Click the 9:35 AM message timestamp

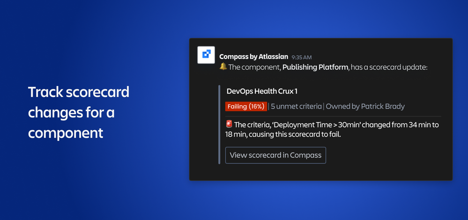[301, 57]
